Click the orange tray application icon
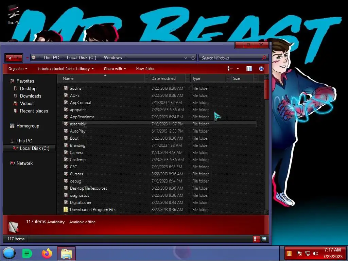The width and height of the screenshot is (348, 261). [289, 253]
